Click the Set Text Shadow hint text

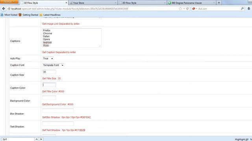pyautogui.click(x=64, y=130)
